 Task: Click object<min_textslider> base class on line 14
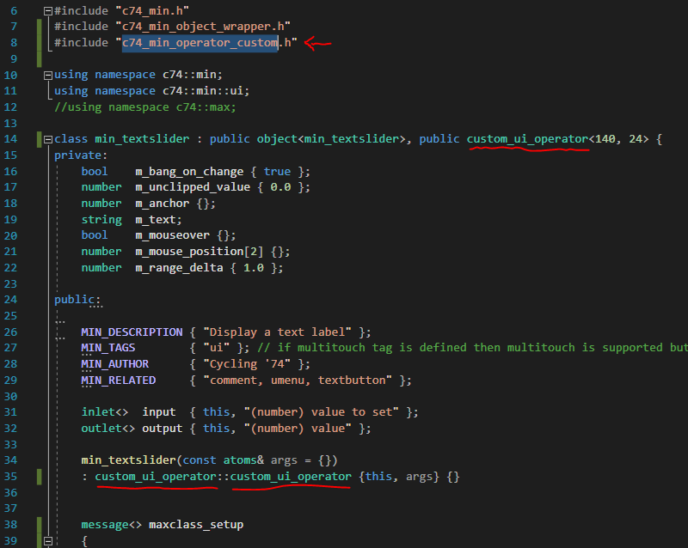coord(331,139)
